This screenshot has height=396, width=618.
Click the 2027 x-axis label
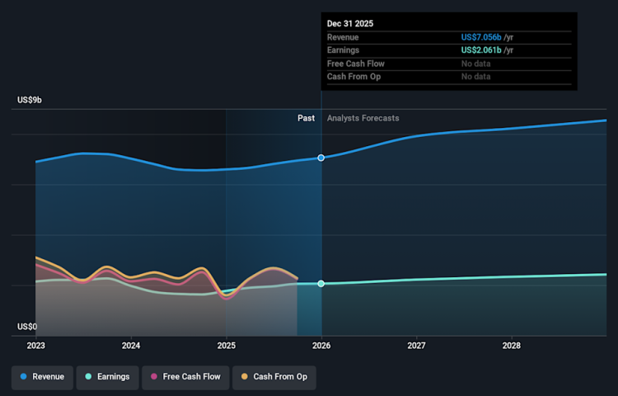(416, 346)
